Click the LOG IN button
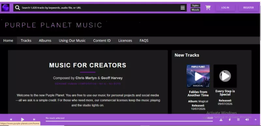 point(225,8)
